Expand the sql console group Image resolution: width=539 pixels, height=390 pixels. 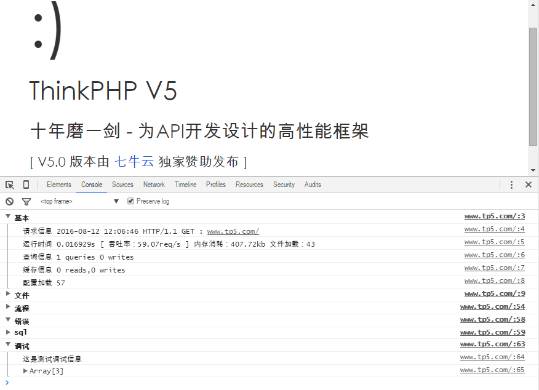coord(8,332)
